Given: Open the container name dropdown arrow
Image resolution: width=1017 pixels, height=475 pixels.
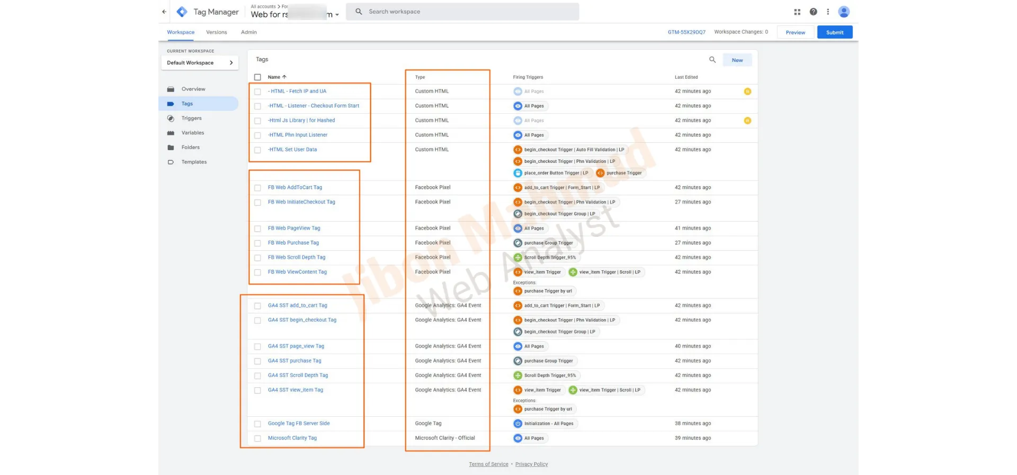Looking at the screenshot, I should pyautogui.click(x=337, y=15).
